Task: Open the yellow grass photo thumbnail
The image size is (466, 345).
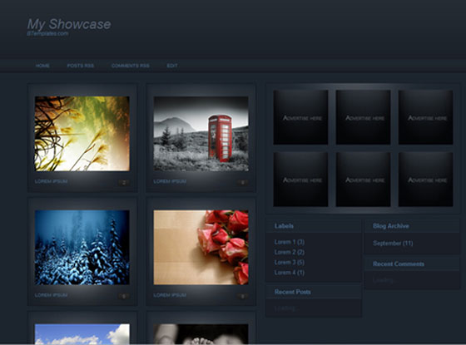Action: click(82, 134)
